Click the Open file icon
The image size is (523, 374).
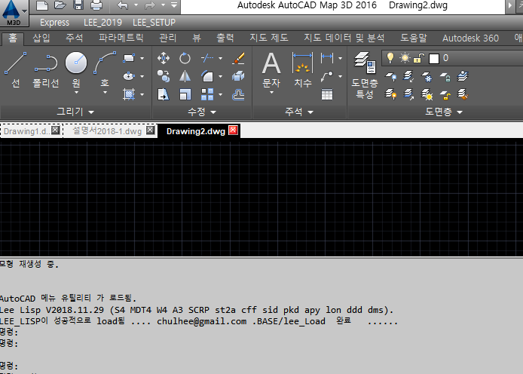coord(60,5)
